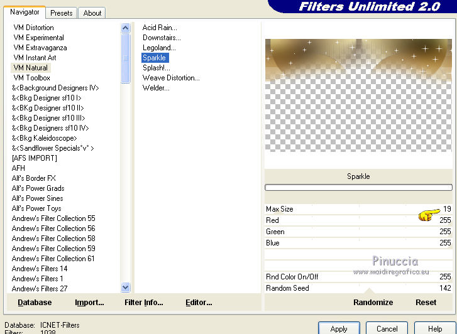Viewport: 457px width, 334px height.
Task: Open Help
Action: click(x=435, y=328)
